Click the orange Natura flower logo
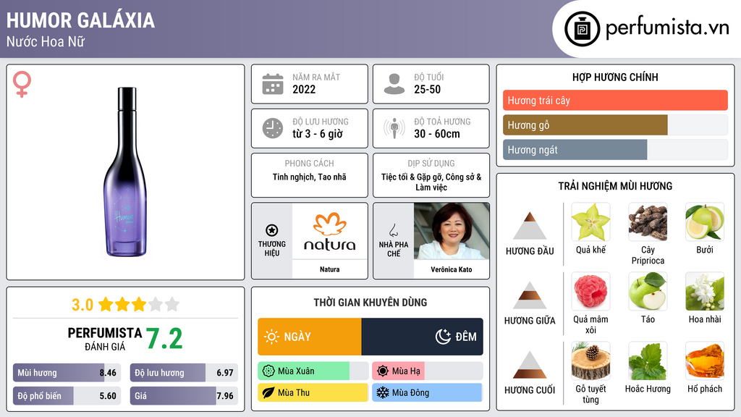741x417 pixels. 330,224
